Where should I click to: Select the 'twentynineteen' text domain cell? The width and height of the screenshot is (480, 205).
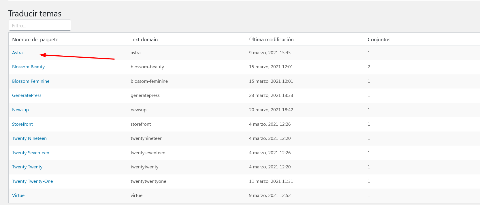(x=146, y=138)
